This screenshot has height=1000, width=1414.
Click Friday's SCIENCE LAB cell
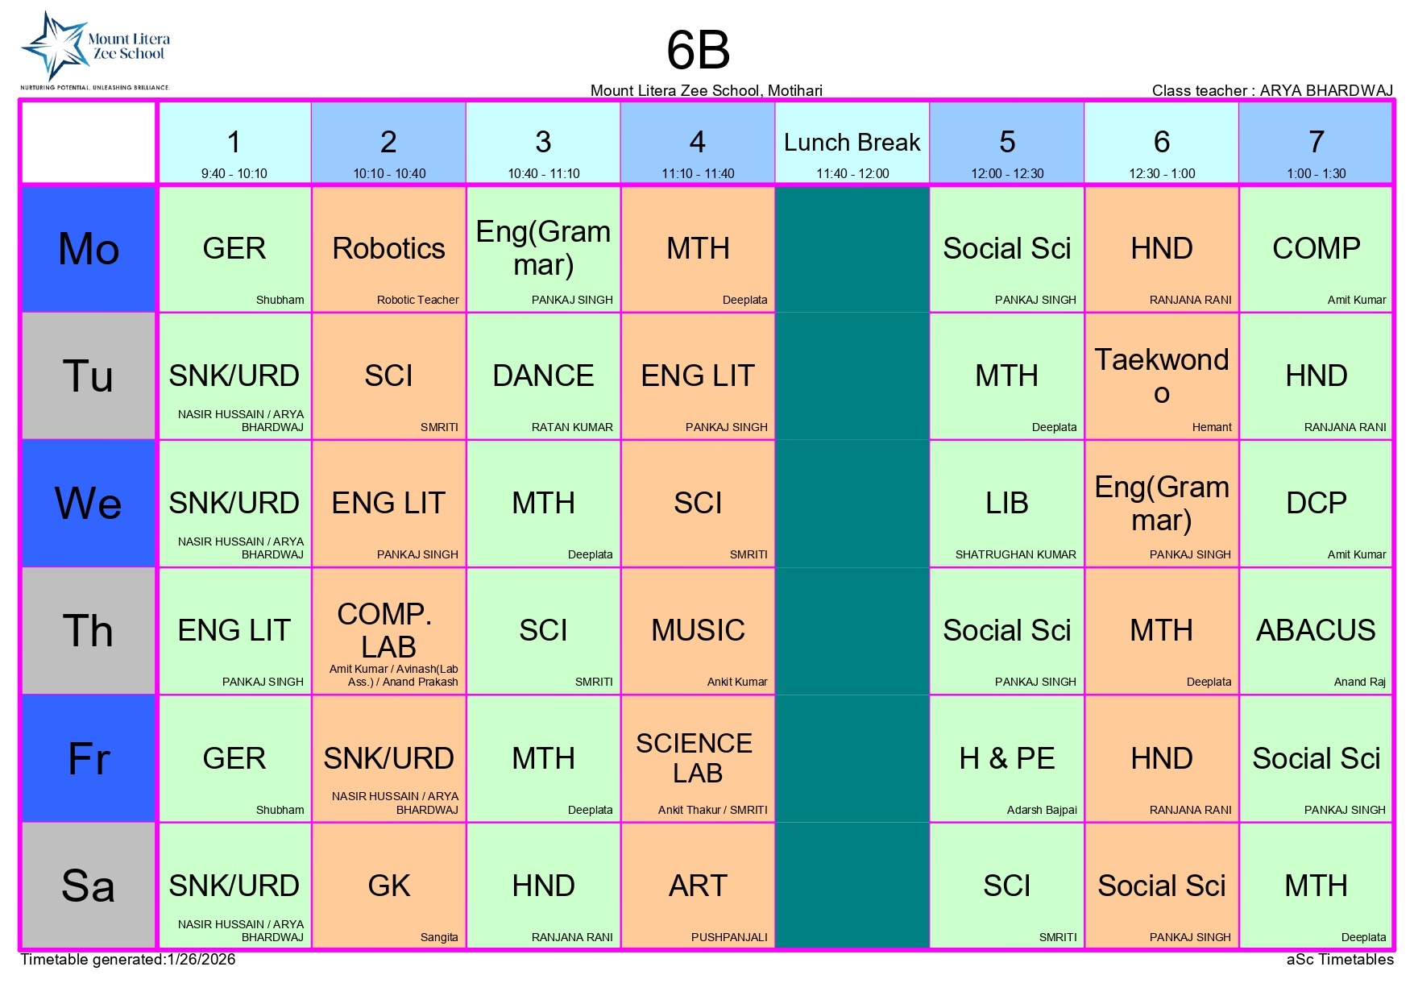698,758
